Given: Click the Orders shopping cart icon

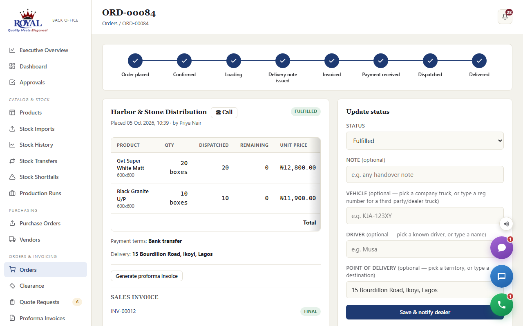Looking at the screenshot, I should pos(12,270).
